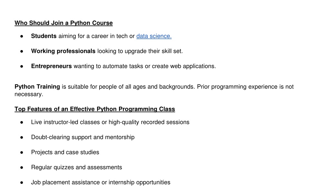Image resolution: width=331 pixels, height=186 pixels.
Task: Click the phrase 'Prior programming experience is not'
Action: tap(245, 87)
